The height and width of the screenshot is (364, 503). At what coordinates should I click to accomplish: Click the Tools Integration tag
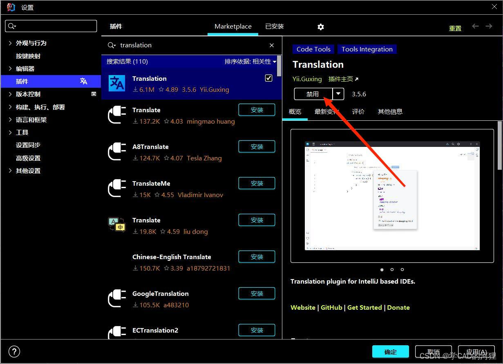tap(367, 49)
